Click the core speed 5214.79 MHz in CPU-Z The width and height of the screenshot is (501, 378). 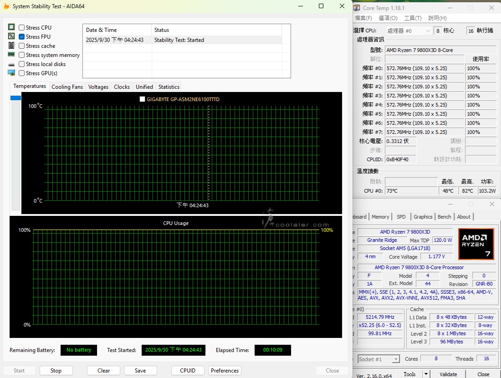(380, 317)
